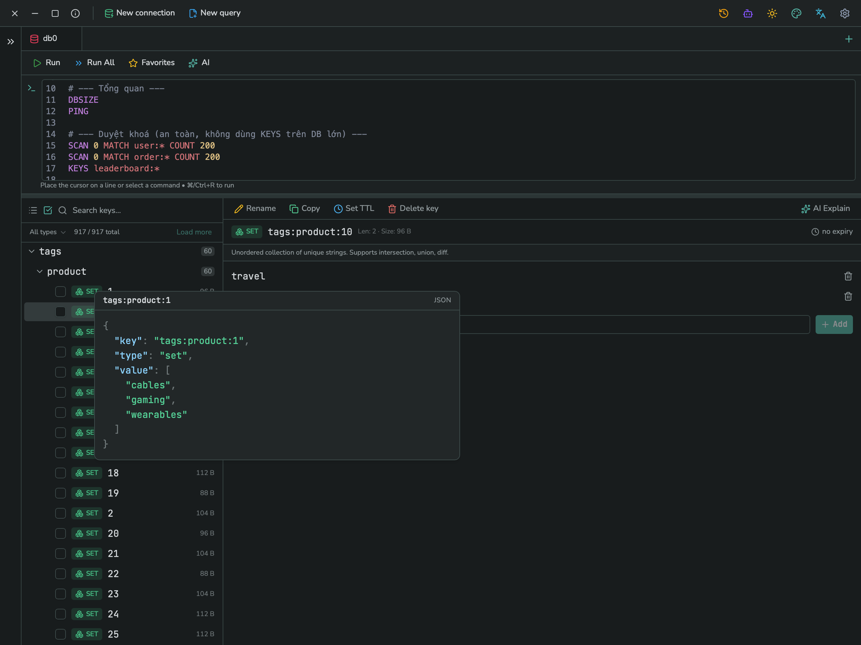Click the Run play triangle icon

(x=37, y=63)
